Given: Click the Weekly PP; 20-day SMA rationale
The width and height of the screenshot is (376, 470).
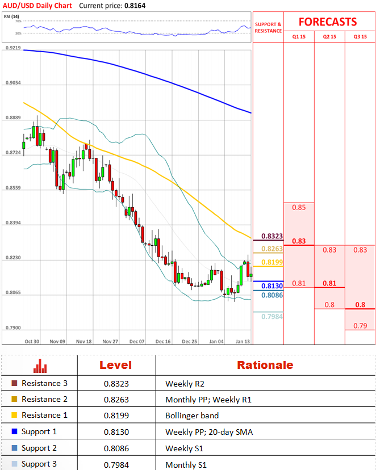Looking at the screenshot, I should click(x=209, y=432).
